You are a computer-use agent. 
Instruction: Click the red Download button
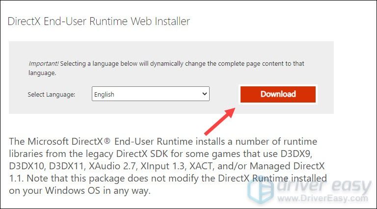278,94
